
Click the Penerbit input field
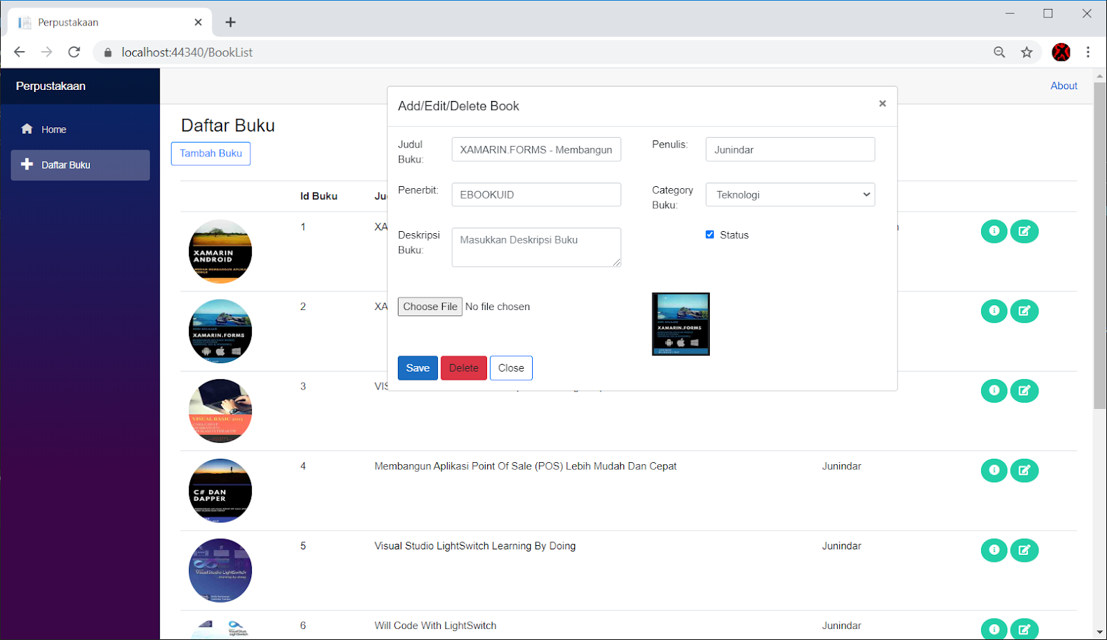536,194
